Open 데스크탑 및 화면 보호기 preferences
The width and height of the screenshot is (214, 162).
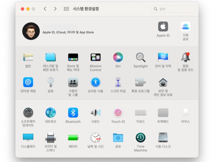(x=50, y=57)
